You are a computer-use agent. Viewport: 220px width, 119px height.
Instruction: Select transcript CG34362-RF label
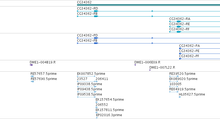point(179,29)
